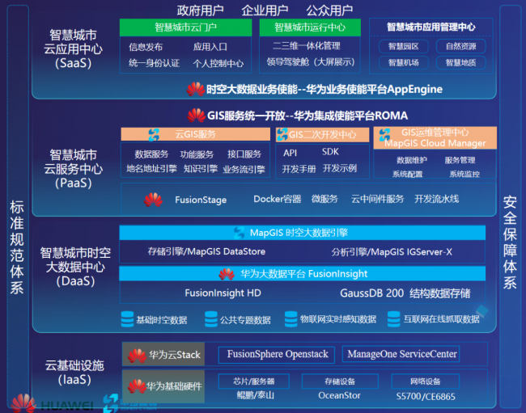Select the MapGIS icon beside GIS二次开发中心
Image resolution: width=526 pixels, height=413 pixels.
pos(282,134)
